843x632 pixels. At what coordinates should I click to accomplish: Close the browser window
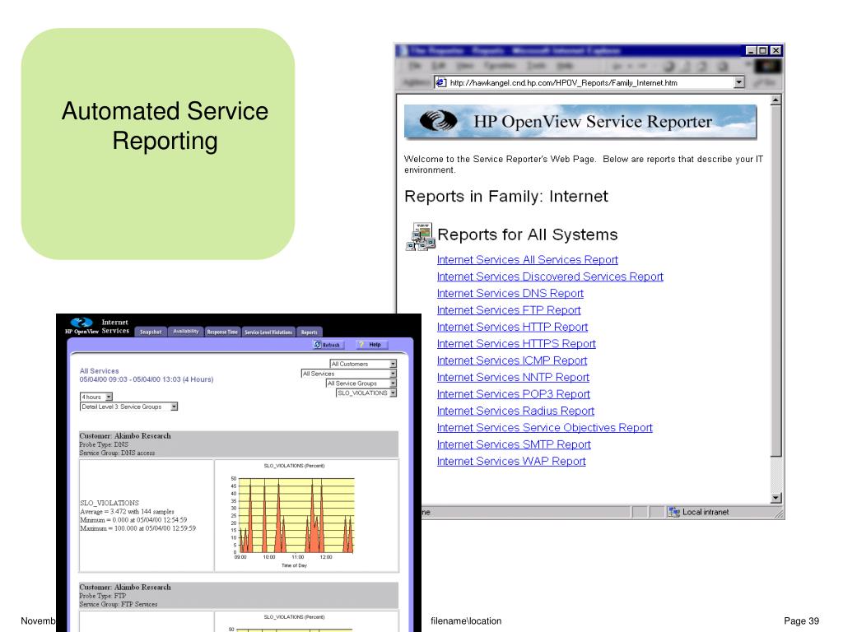(775, 50)
